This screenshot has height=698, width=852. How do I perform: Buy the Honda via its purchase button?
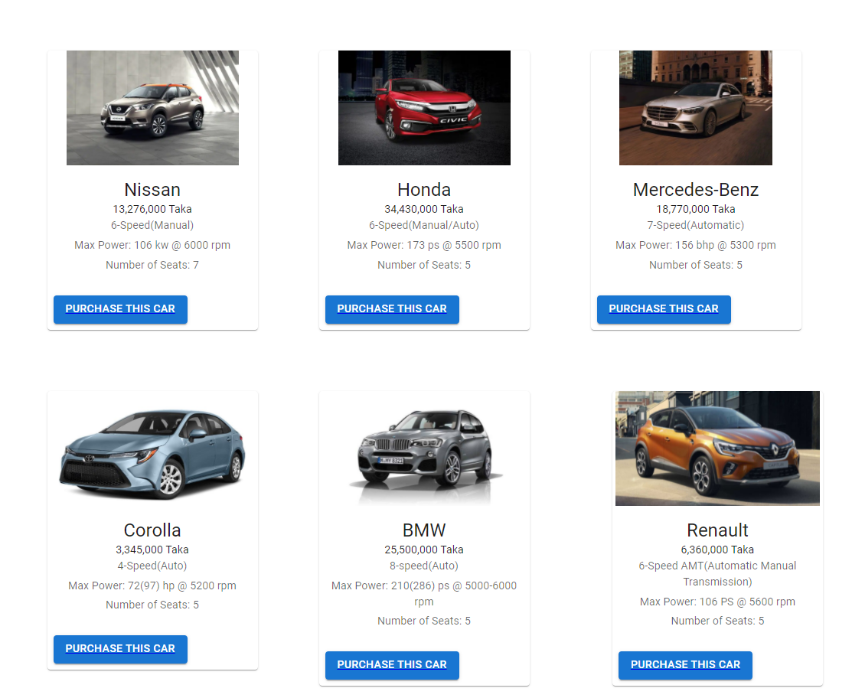pyautogui.click(x=392, y=309)
